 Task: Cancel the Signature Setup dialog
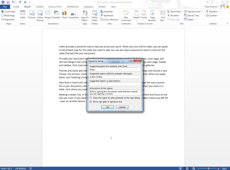(122, 107)
